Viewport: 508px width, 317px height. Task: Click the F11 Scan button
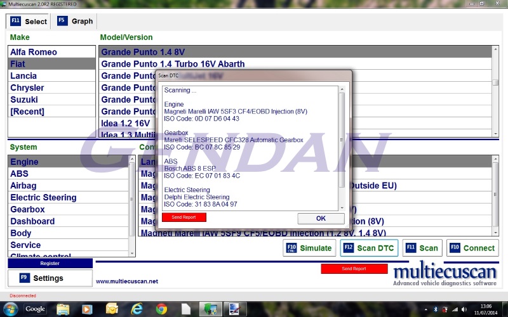coord(422,248)
